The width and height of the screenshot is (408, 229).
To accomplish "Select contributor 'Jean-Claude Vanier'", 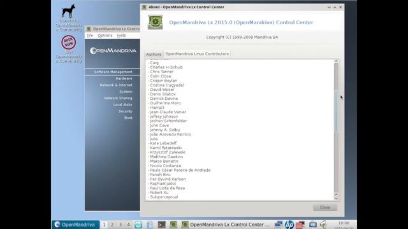I will point(168,112).
